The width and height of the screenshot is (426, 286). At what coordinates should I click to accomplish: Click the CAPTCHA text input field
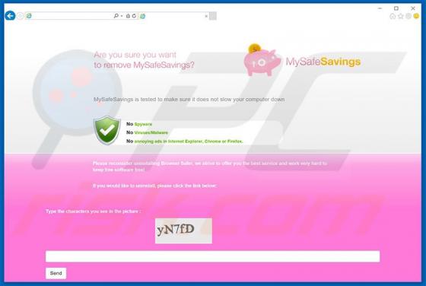click(212, 256)
